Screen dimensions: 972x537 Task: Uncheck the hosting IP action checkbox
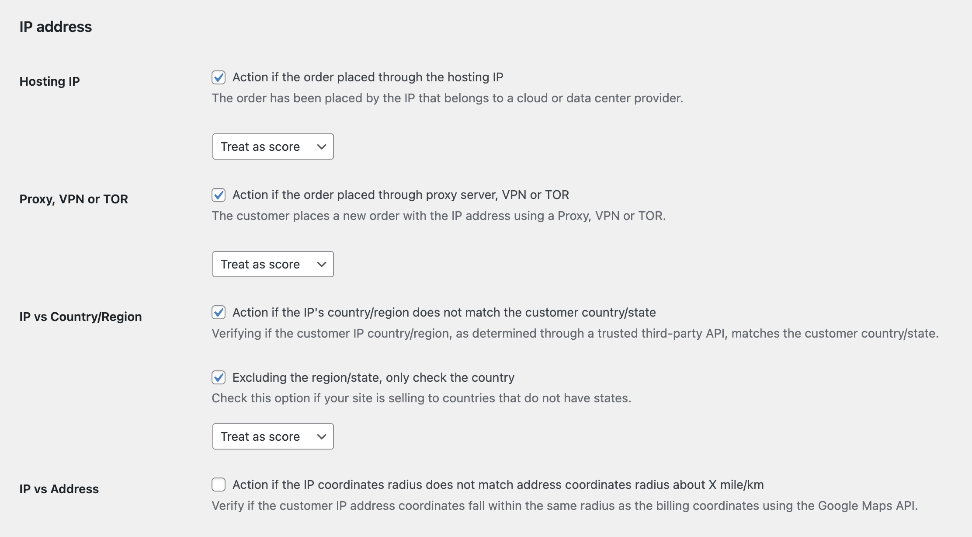(219, 77)
